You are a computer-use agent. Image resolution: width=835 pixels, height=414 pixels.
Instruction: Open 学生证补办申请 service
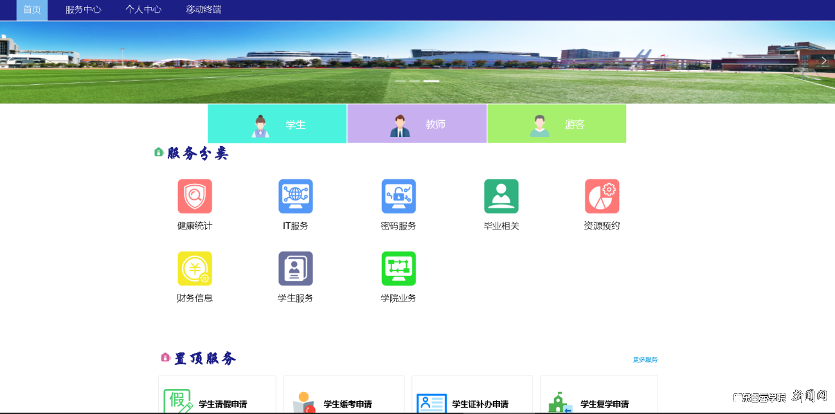[x=472, y=399]
